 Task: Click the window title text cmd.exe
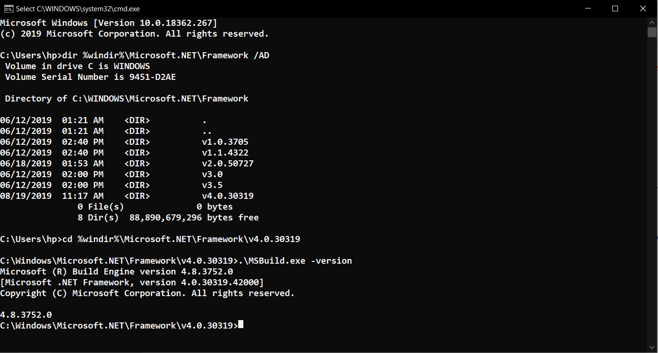point(78,8)
